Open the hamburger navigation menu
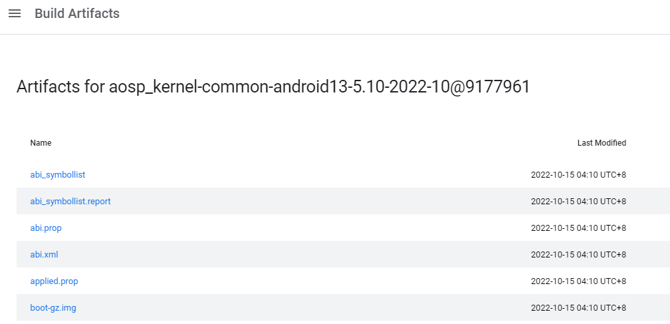670x324 pixels. 15,13
